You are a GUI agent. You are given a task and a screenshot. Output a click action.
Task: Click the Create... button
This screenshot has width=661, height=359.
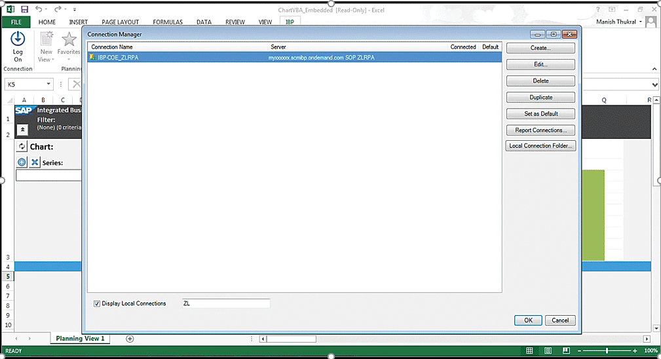tap(540, 48)
